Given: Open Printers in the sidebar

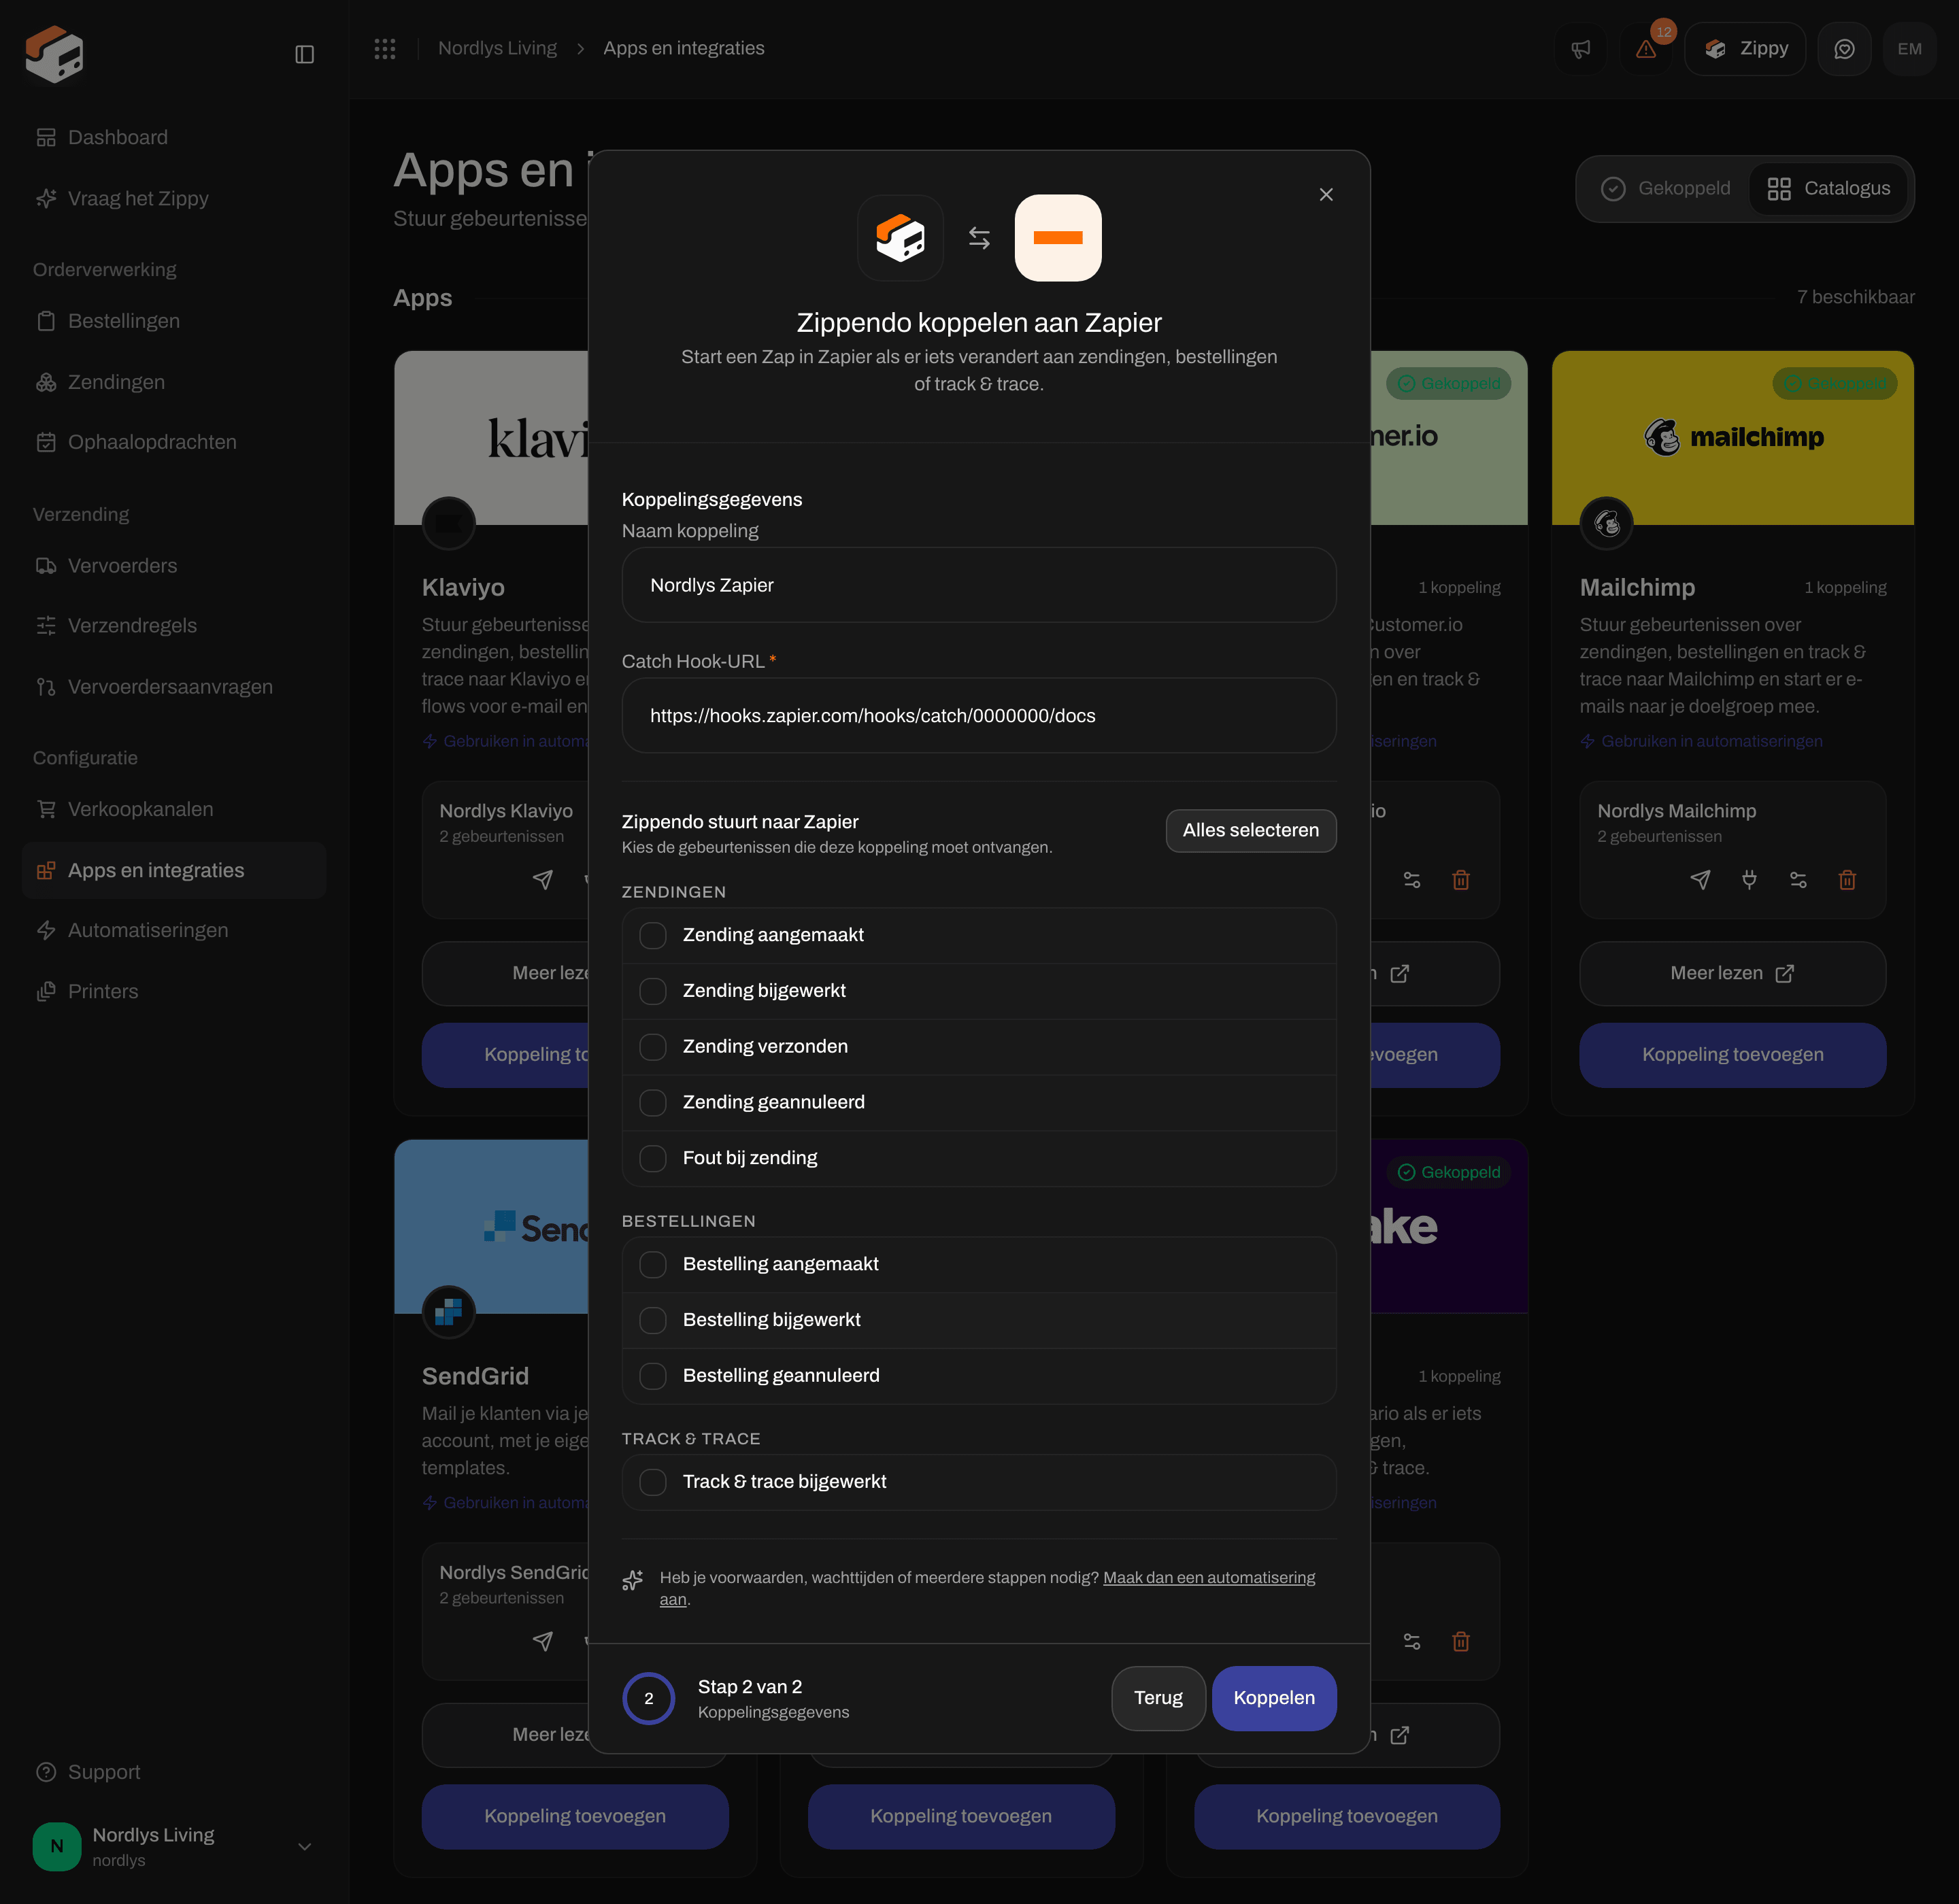Looking at the screenshot, I should 174,991.
